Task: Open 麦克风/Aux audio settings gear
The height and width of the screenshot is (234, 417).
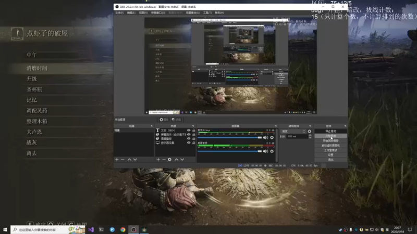Action: point(272,137)
